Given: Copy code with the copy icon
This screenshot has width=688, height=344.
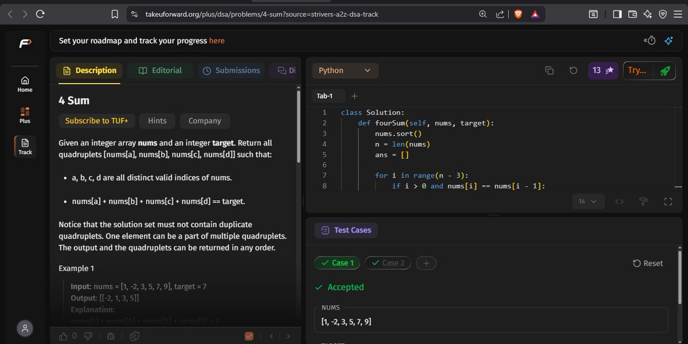Looking at the screenshot, I should coord(549,71).
